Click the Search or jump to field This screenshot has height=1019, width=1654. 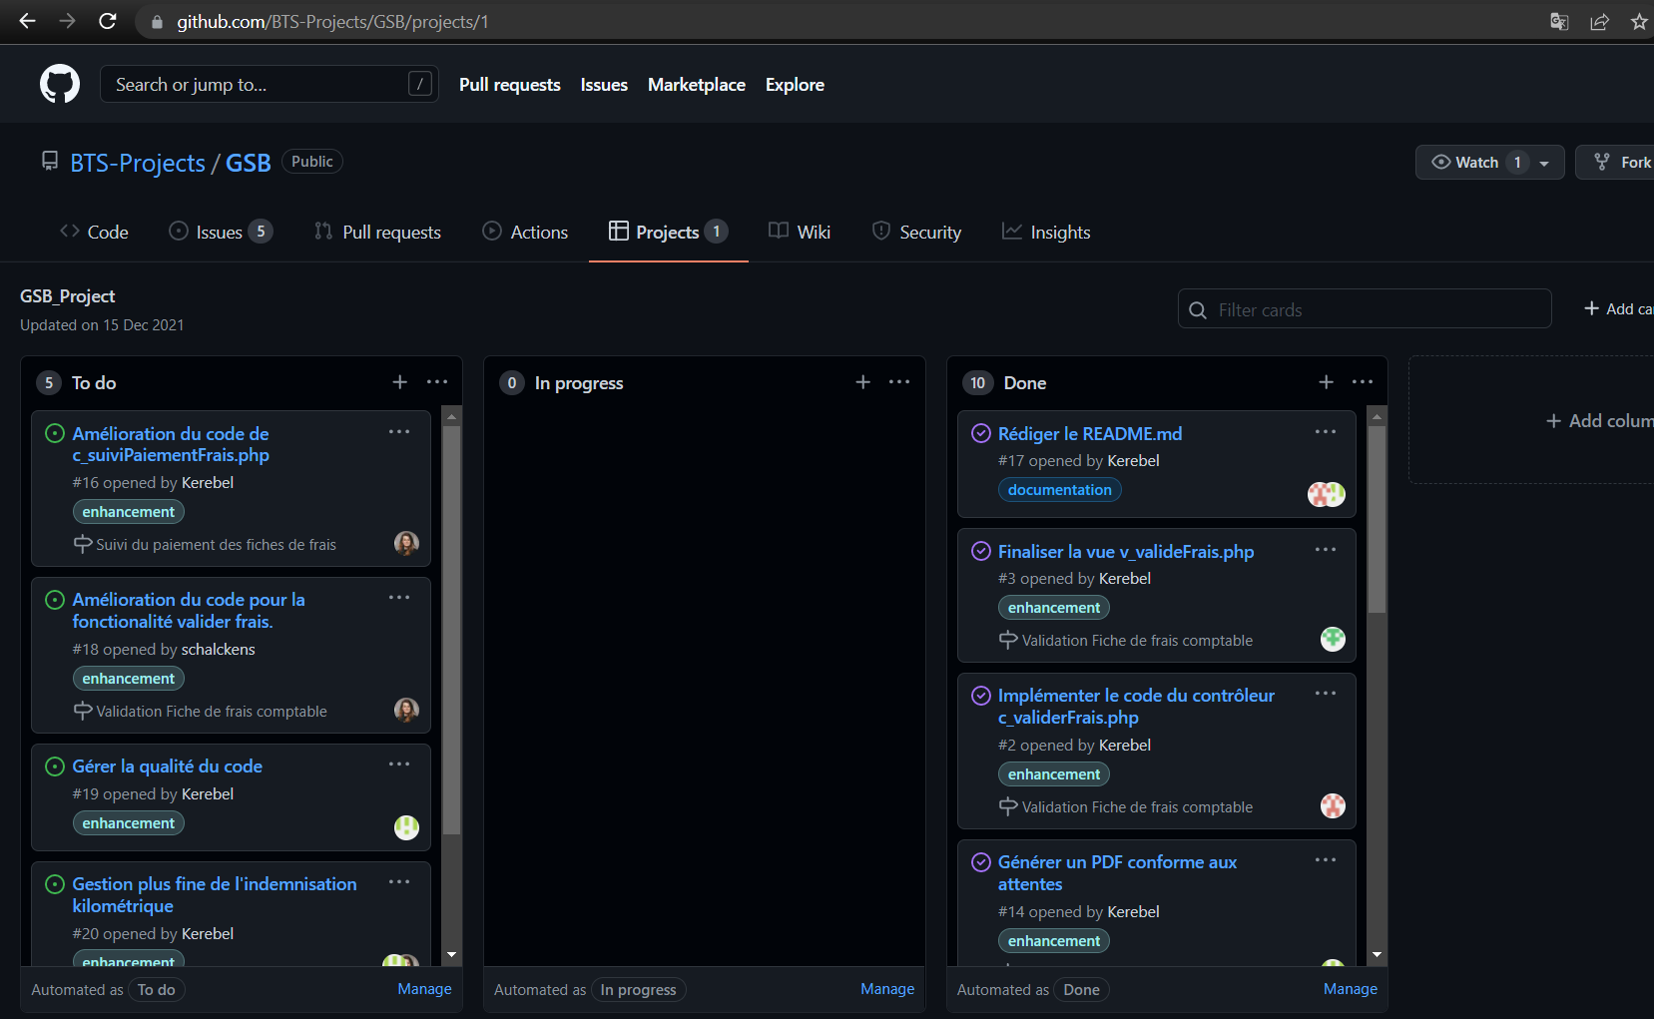(x=269, y=85)
